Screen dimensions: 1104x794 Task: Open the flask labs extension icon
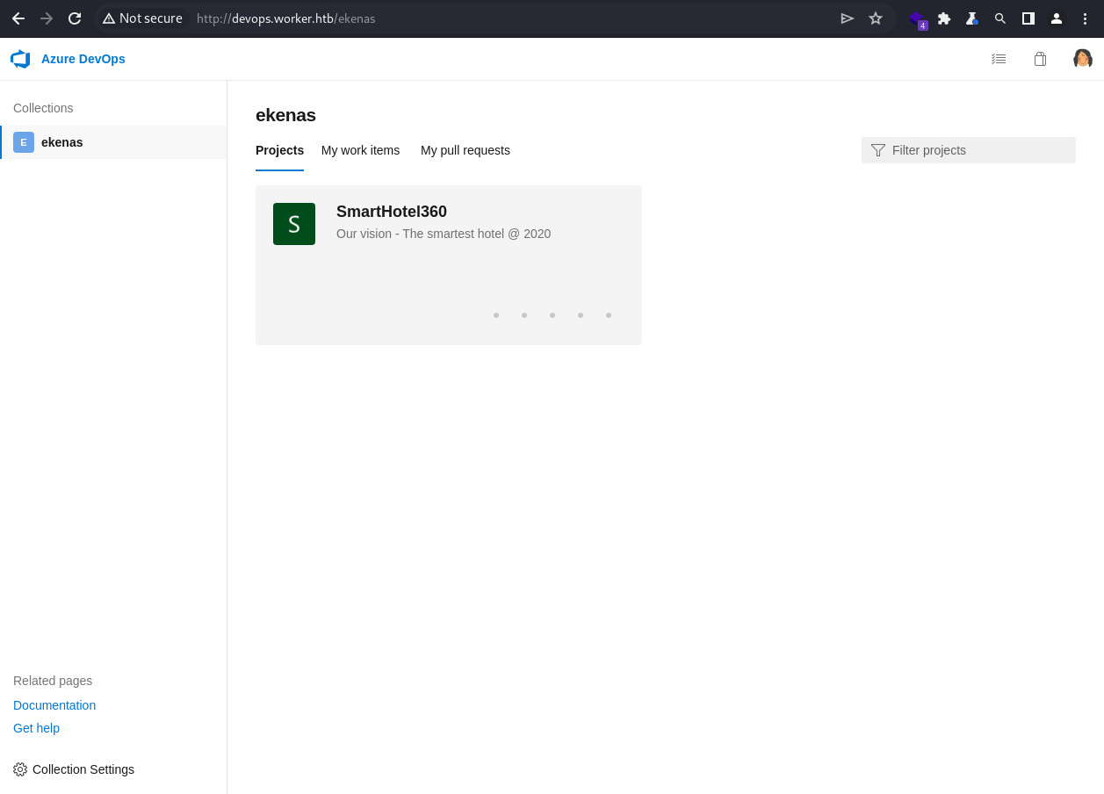click(x=972, y=18)
